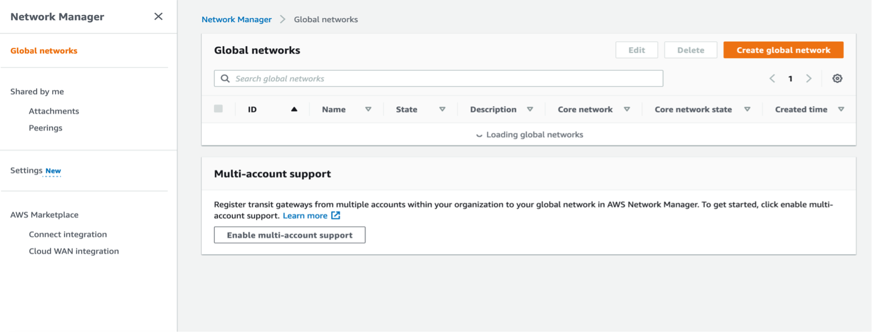
Task: Select all global networks checkbox
Action: click(218, 109)
